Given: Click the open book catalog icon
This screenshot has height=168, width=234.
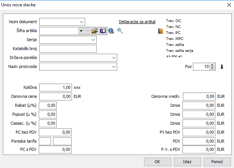Looking at the screenshot, I should coord(103,31).
